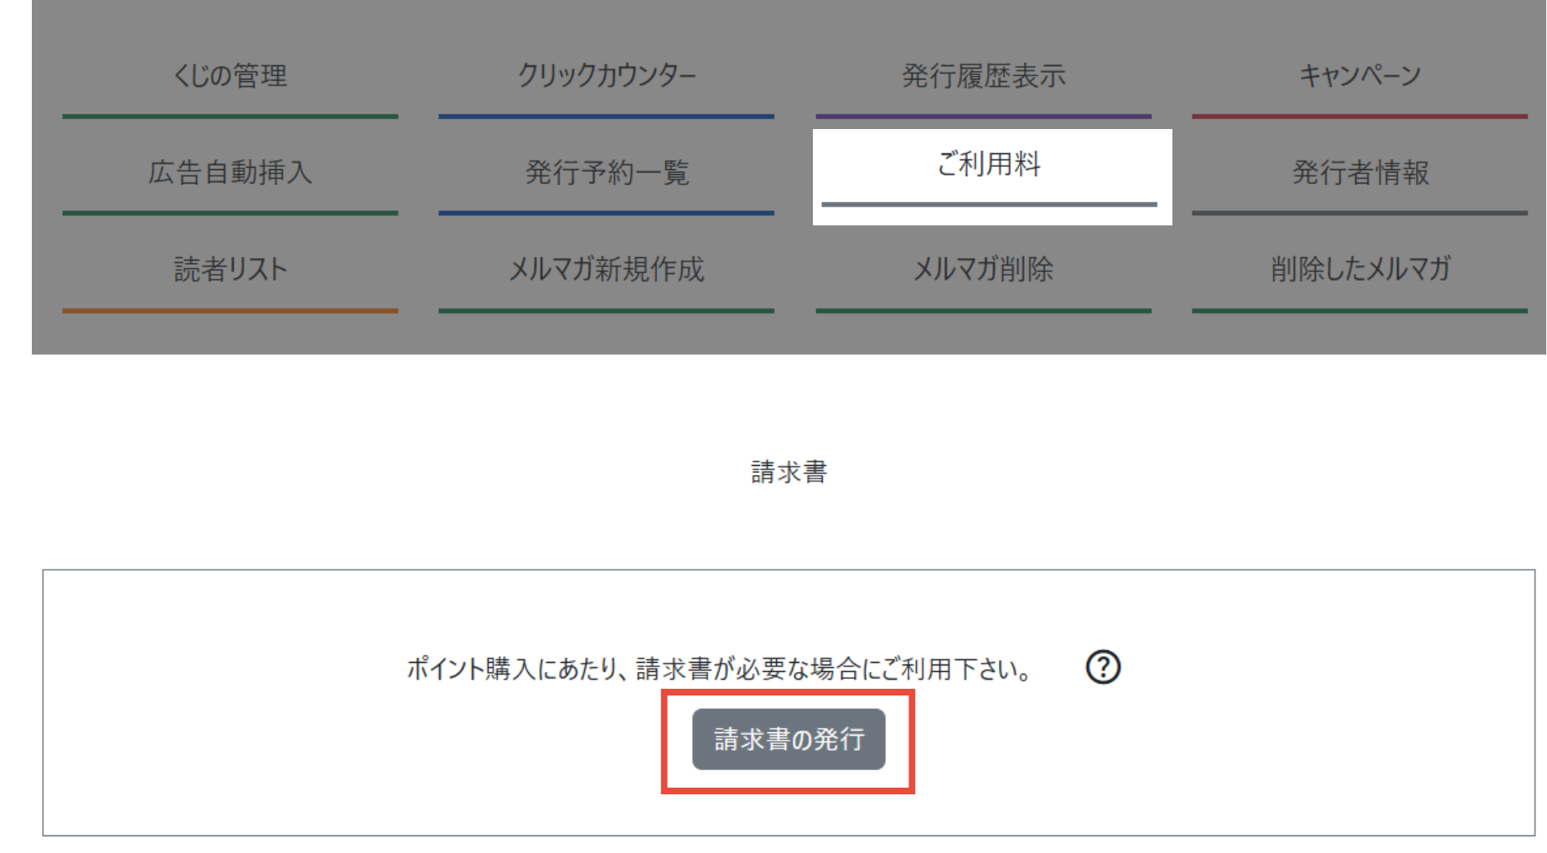Open the 削除したメルマガ menu item
Viewport: 1547px width, 853px height.
(x=1360, y=269)
